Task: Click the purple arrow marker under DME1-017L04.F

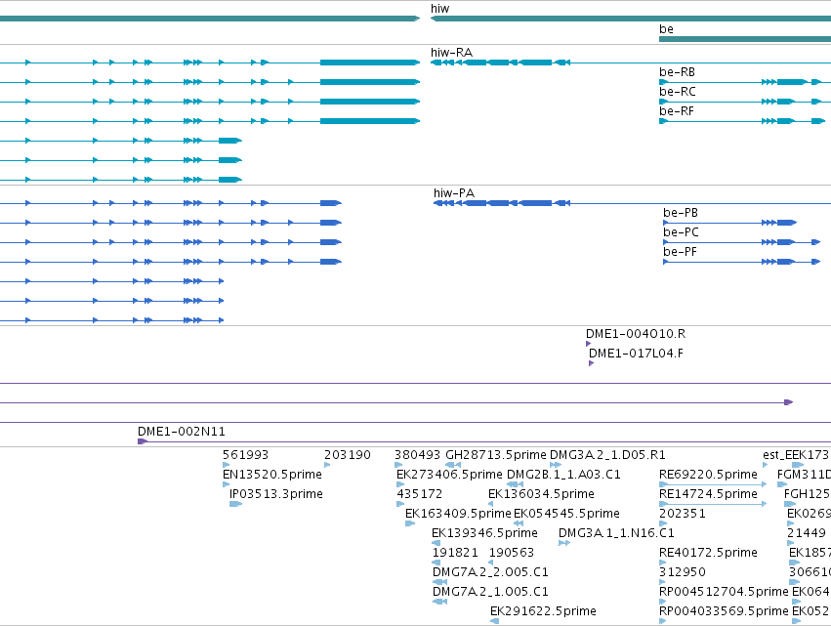Action: pos(591,363)
